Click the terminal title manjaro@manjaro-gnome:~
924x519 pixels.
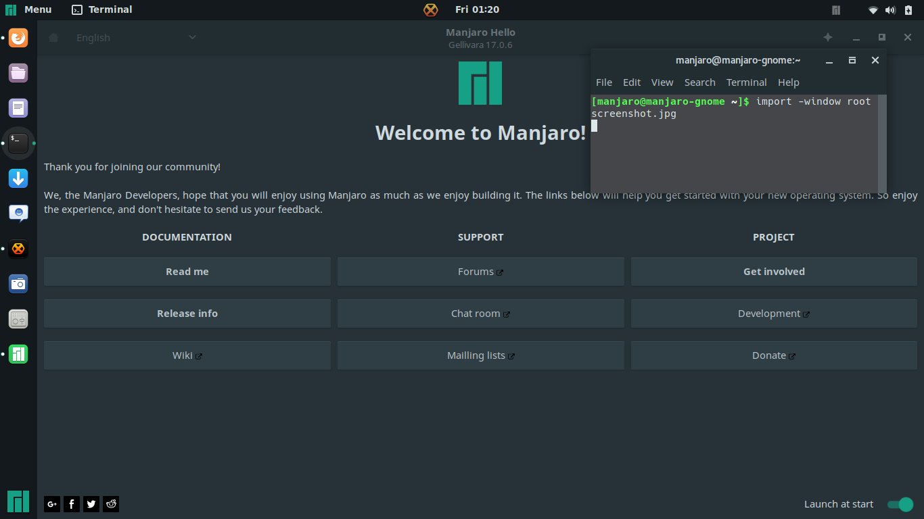click(x=738, y=60)
